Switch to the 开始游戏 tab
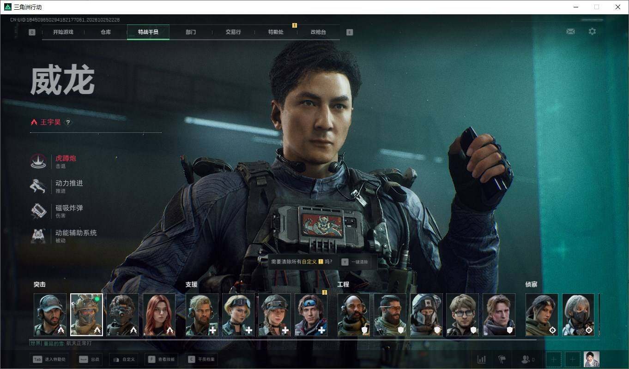Image resolution: width=629 pixels, height=369 pixels. [x=63, y=32]
